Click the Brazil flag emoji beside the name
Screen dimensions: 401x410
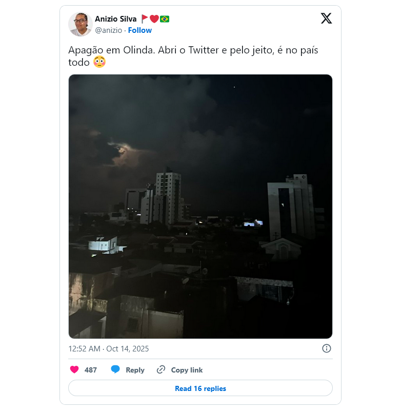[x=165, y=19]
